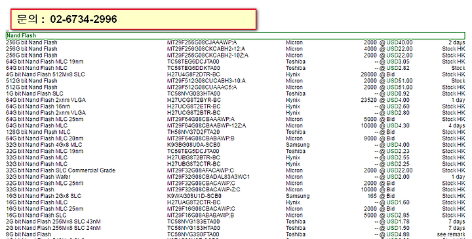Select '2G bit Nand Flash 256Mx8 SLC 43nM'
Viewport: 472px width, 239px height.
(53, 222)
